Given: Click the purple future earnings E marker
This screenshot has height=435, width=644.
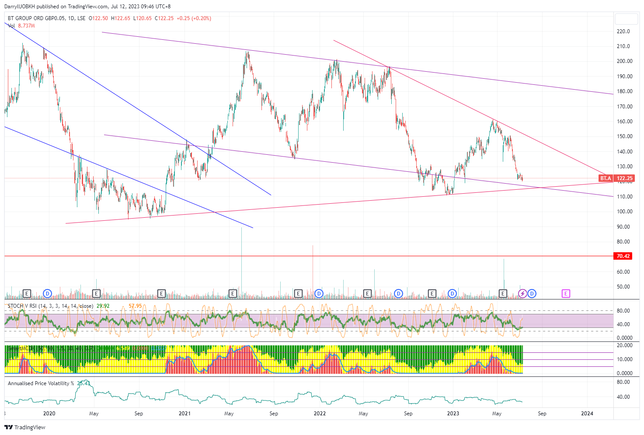Looking at the screenshot, I should coord(566,293).
